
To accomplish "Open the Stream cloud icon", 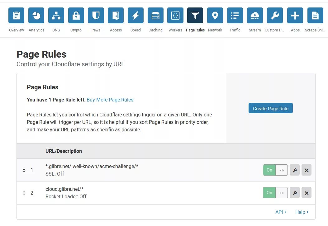I will (255, 16).
